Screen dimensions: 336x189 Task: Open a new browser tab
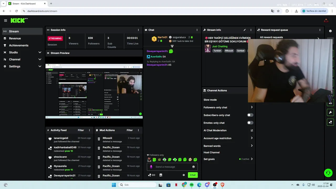51,4
